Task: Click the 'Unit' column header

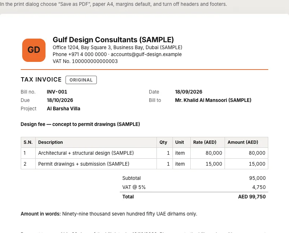Action: click(182, 142)
